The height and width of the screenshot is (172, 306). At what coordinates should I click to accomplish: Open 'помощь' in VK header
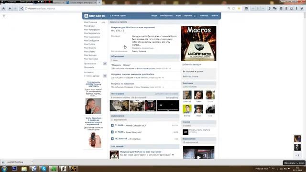204,16
